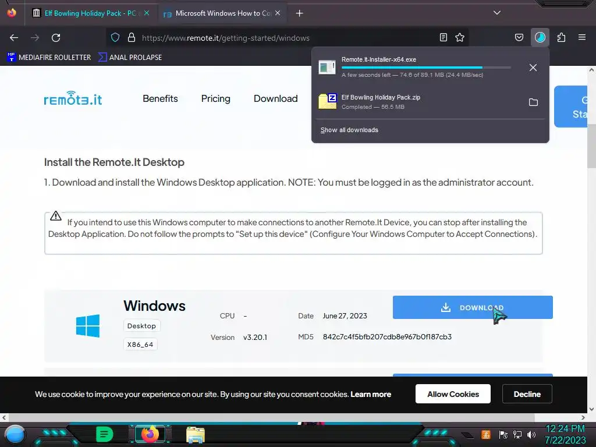Click the address bar URL field
Viewport: 596px width, 447px height.
(x=287, y=38)
